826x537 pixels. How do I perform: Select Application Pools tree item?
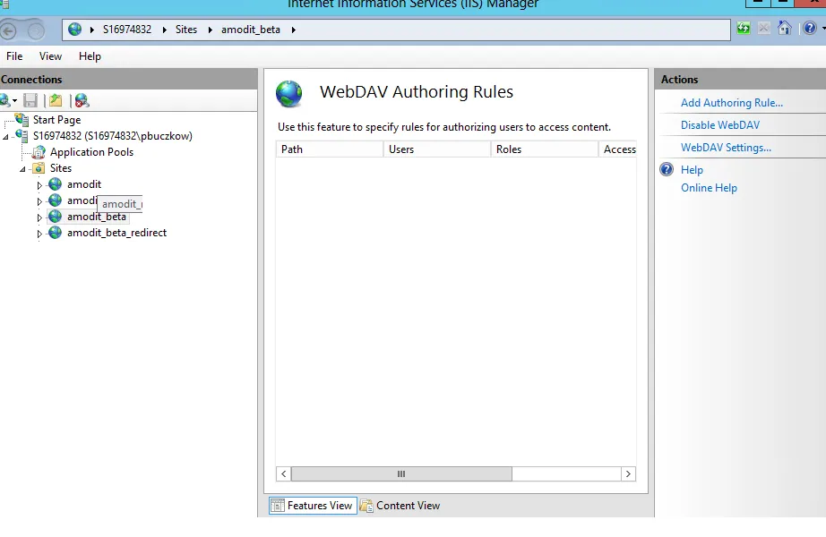coord(91,152)
